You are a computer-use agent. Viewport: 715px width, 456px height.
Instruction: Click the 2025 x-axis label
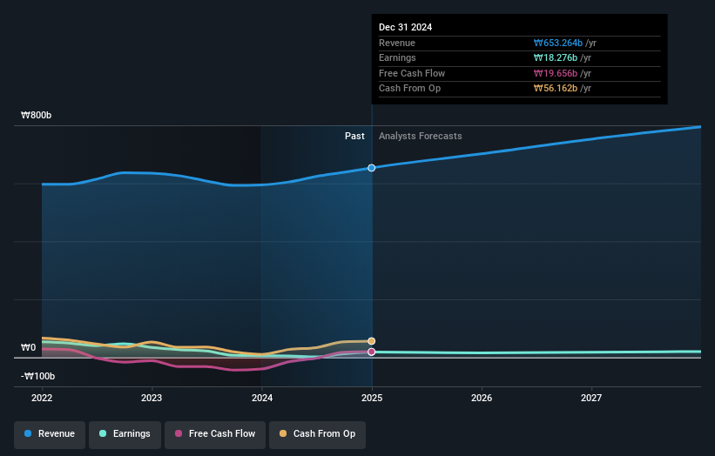[x=372, y=399]
